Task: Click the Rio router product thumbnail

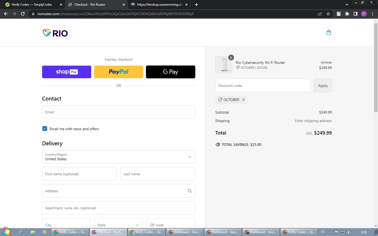Action: click(224, 65)
